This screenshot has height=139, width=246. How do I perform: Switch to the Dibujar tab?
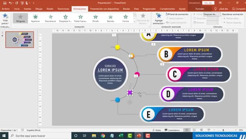(x=39, y=9)
